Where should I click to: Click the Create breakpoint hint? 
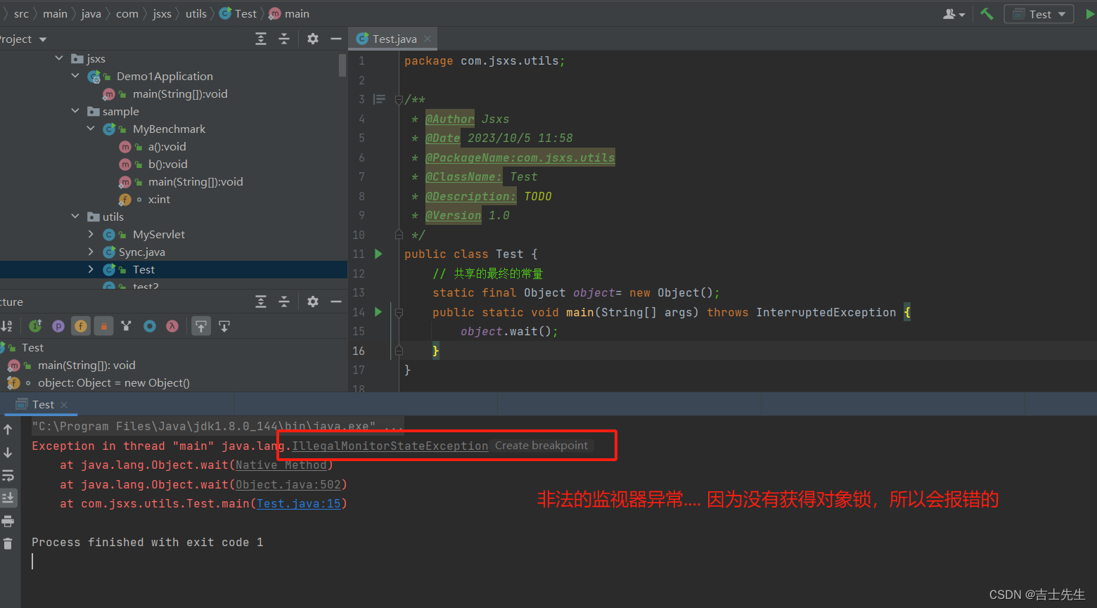click(x=541, y=446)
